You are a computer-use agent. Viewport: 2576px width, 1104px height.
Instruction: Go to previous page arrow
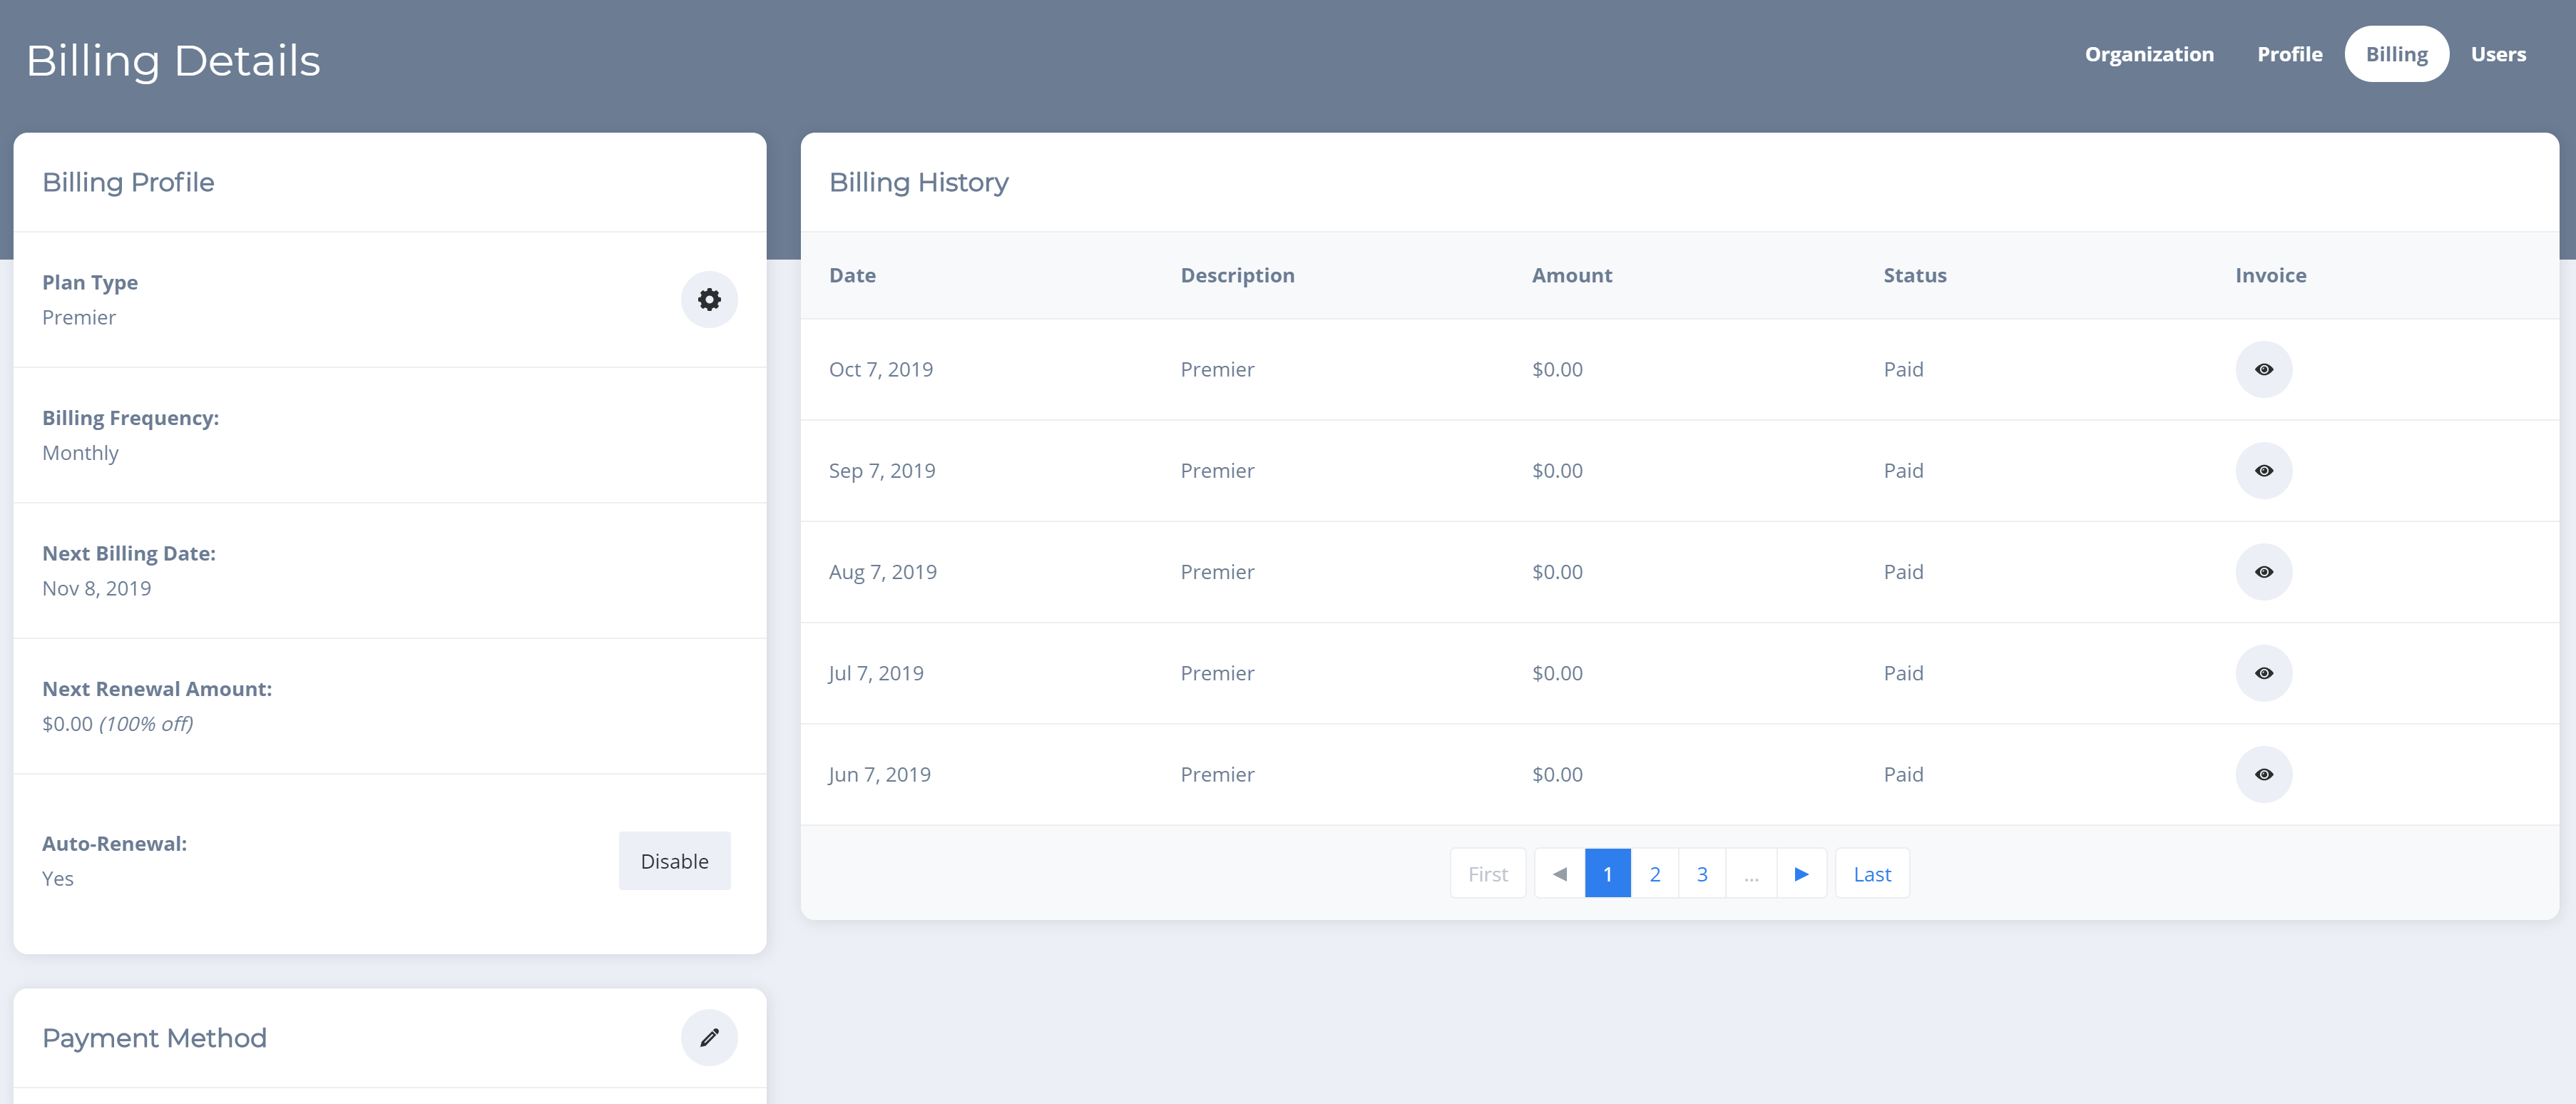coord(1559,874)
